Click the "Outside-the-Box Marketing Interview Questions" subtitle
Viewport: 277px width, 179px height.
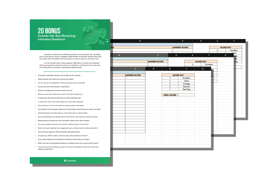click(56, 38)
